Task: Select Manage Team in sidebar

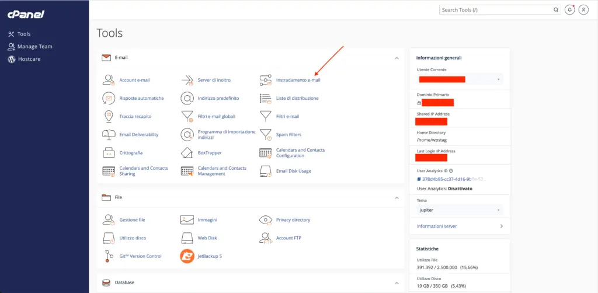Action: coord(34,47)
